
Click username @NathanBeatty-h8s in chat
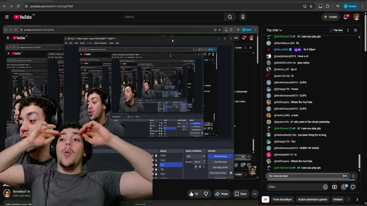point(285,135)
